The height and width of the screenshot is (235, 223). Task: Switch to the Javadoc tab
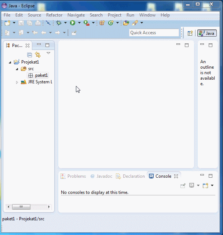coord(102,176)
